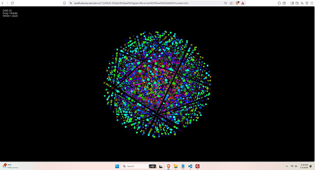Open Visual Studio Code from taskbar
Image resolution: width=315 pixels, height=170 pixels.
coord(190,166)
